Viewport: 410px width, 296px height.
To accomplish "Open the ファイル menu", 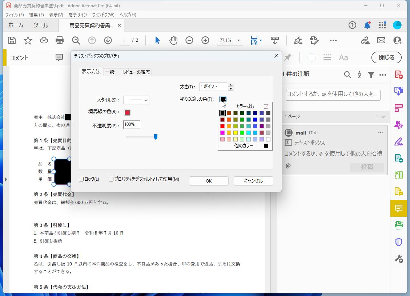I will point(15,15).
